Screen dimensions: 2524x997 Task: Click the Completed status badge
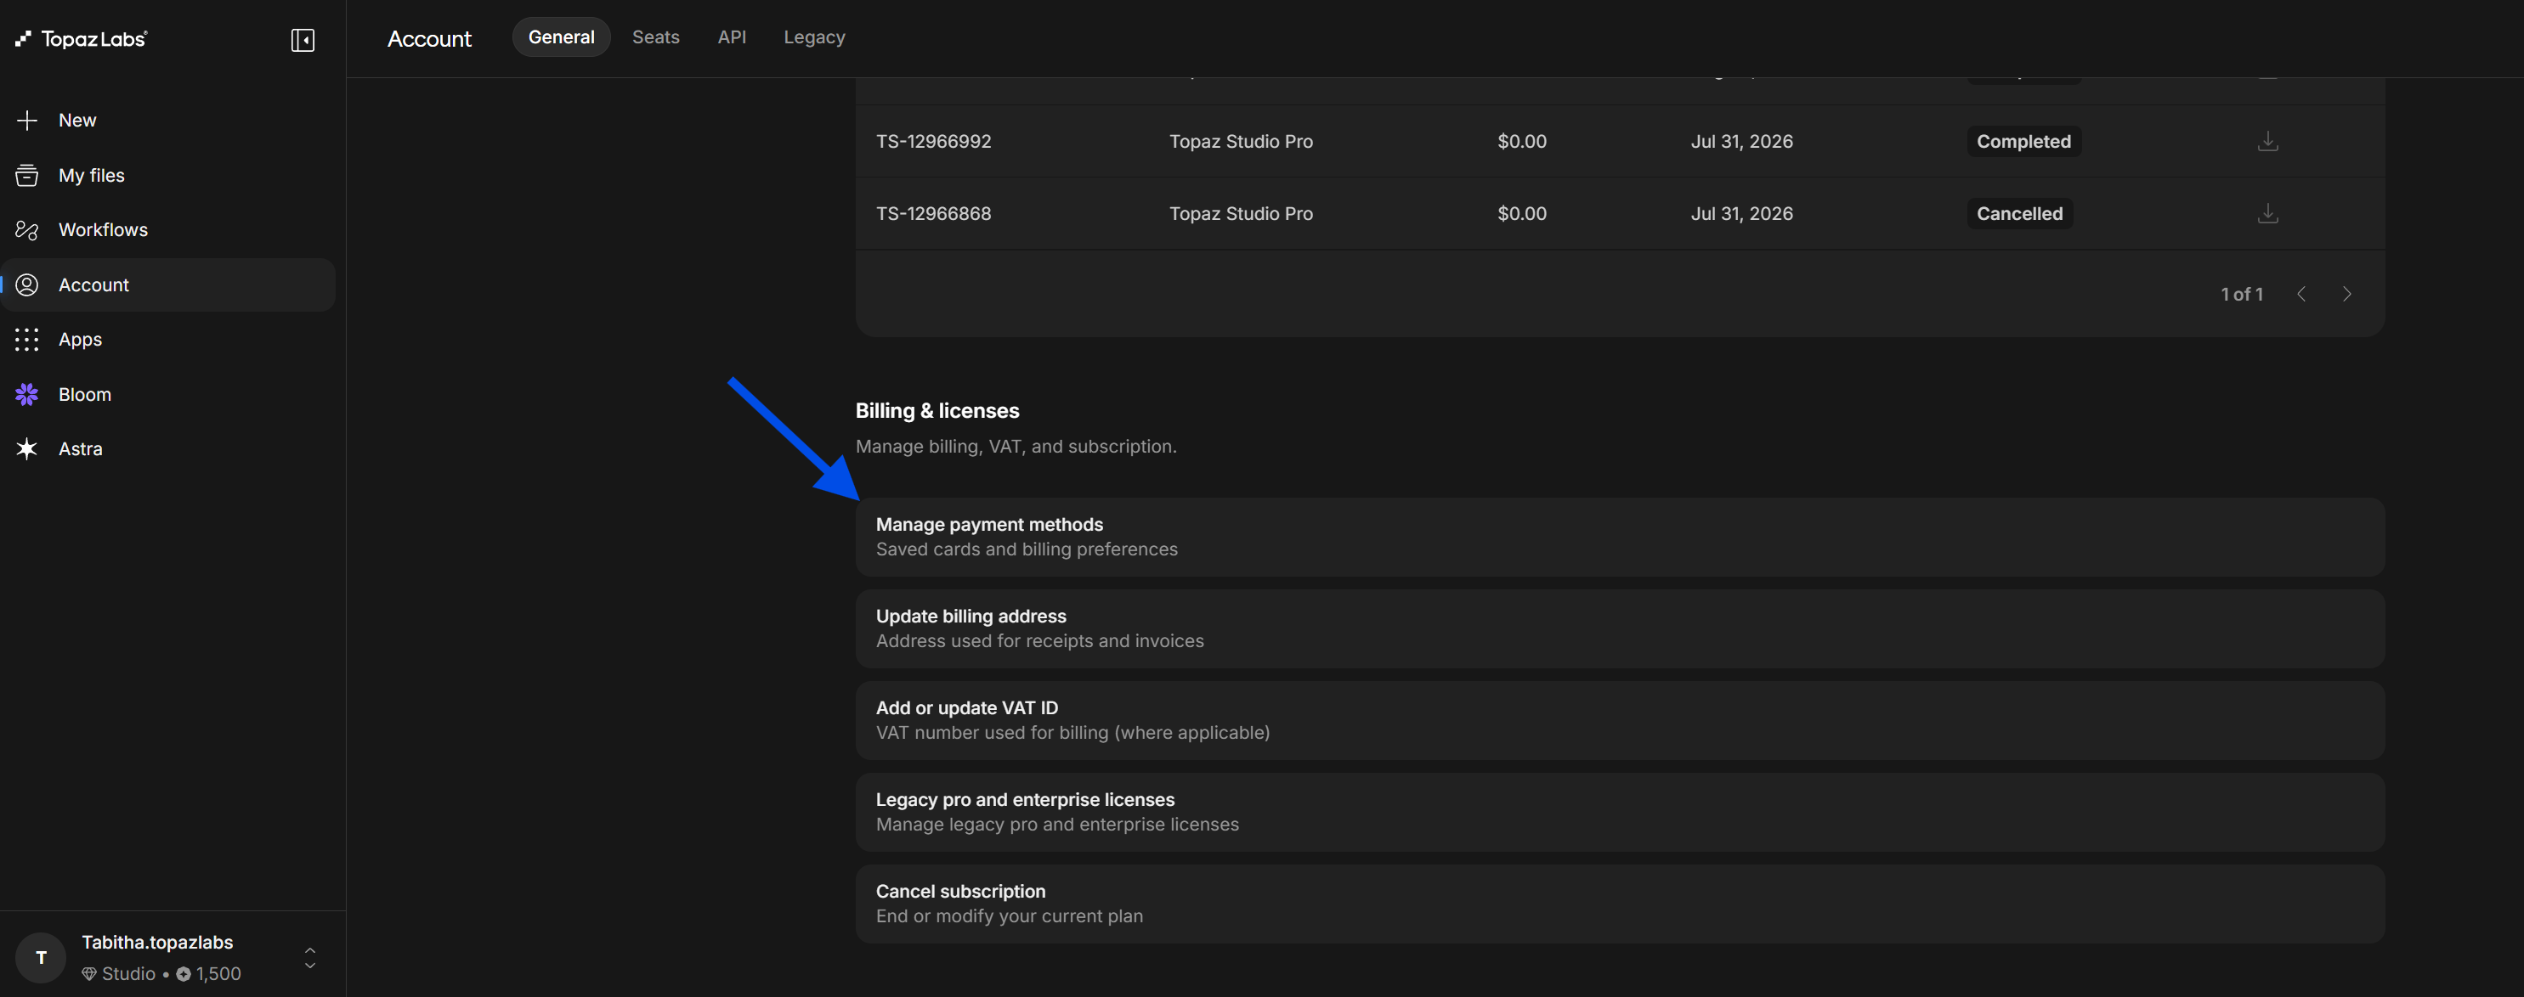point(2023,141)
